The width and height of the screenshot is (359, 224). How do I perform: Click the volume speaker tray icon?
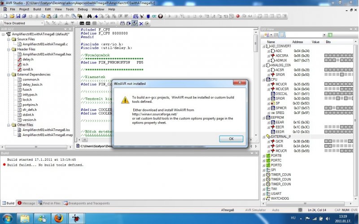click(328, 219)
